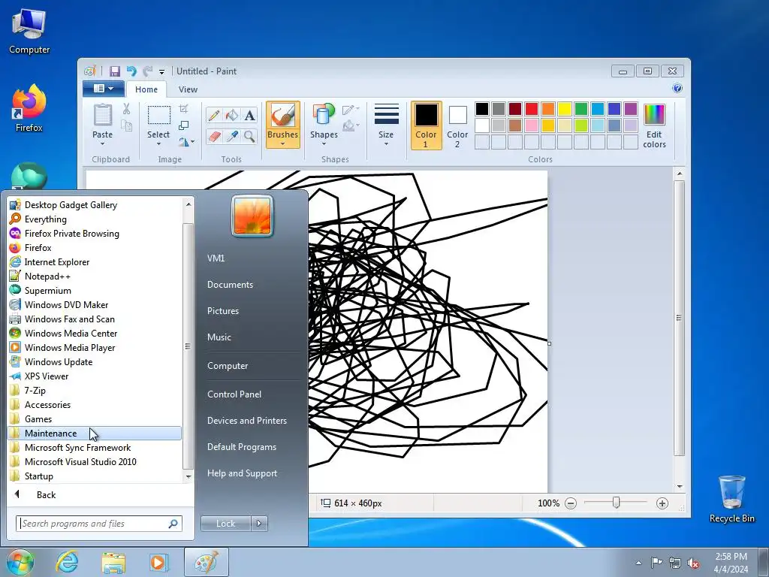Image resolution: width=769 pixels, height=577 pixels.
Task: Click the Copy icon under Cut
Action: click(x=126, y=126)
